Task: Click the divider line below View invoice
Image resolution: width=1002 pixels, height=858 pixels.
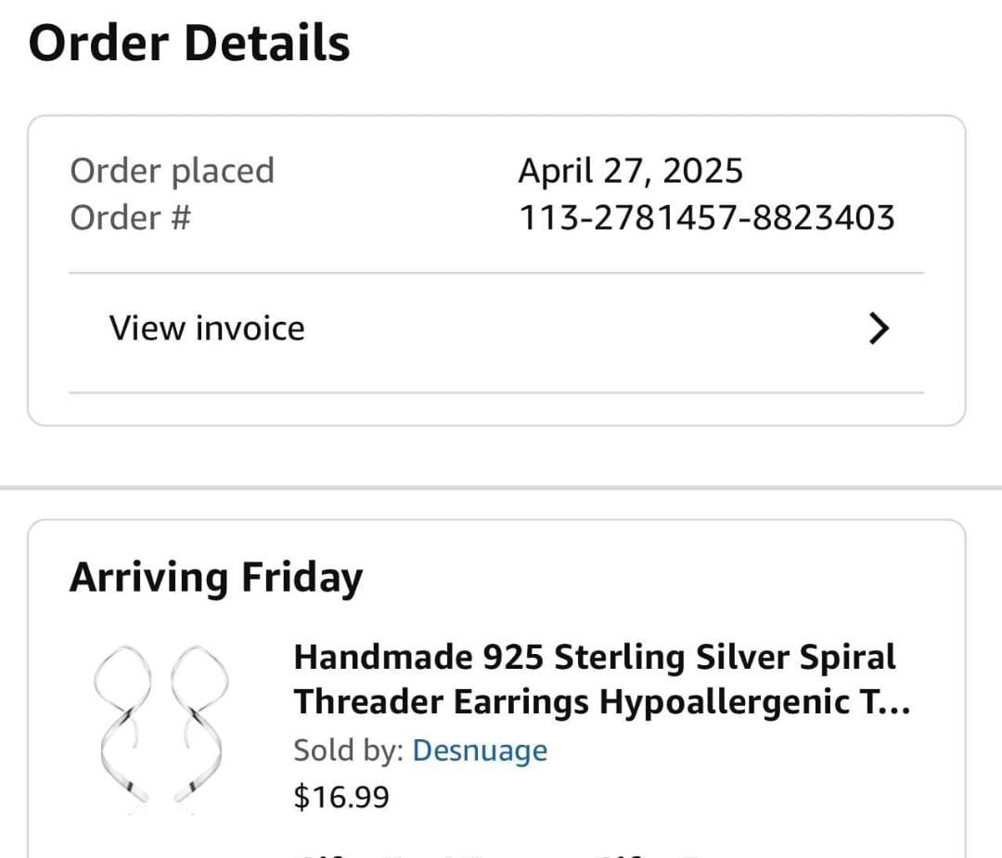Action: click(496, 392)
